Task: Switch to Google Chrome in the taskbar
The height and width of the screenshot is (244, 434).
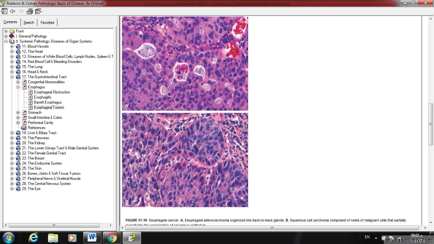Action: (x=112, y=237)
